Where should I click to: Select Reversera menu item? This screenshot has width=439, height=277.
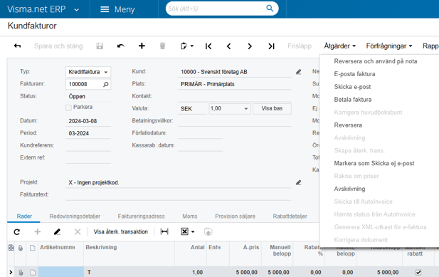pos(348,125)
